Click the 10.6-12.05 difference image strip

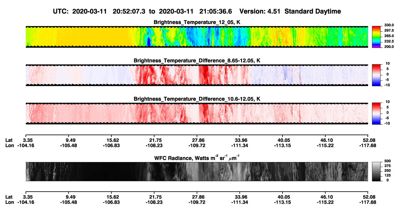[x=197, y=113]
